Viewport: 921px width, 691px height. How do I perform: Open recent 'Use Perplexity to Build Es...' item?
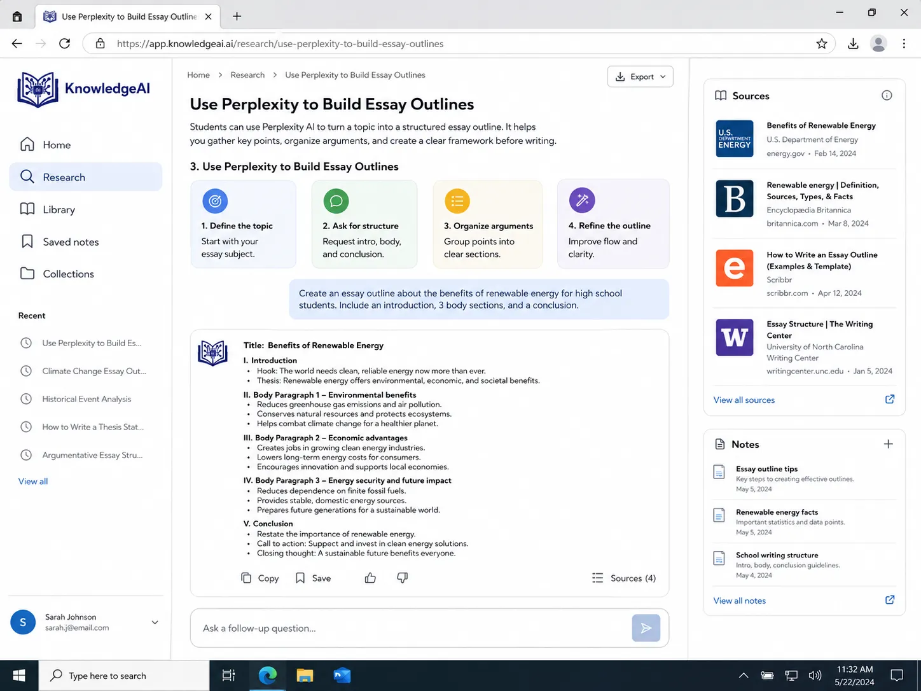click(x=81, y=343)
